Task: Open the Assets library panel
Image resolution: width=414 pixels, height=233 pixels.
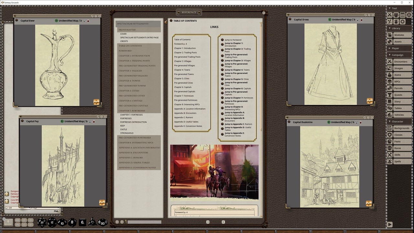Action: coord(398,41)
